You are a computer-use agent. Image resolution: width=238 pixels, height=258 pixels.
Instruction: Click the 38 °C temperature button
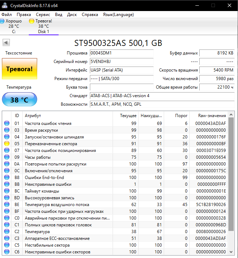tap(20, 99)
